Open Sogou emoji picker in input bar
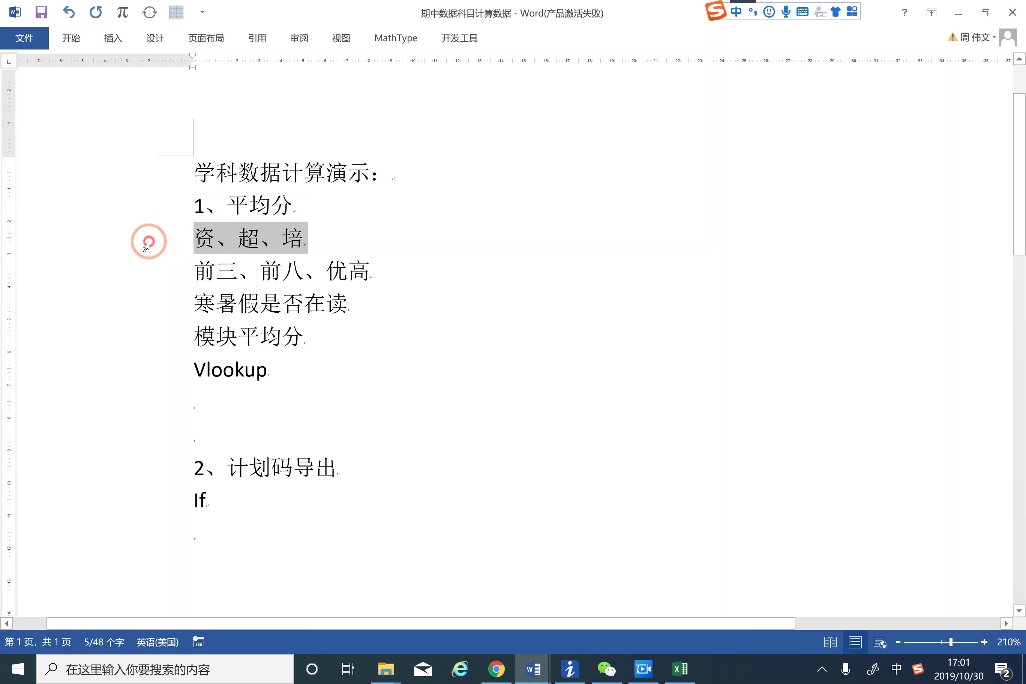Image resolution: width=1026 pixels, height=684 pixels. (x=768, y=12)
